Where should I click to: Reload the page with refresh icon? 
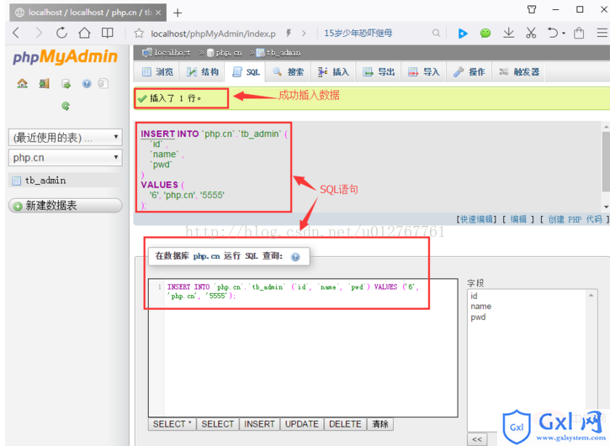point(61,33)
